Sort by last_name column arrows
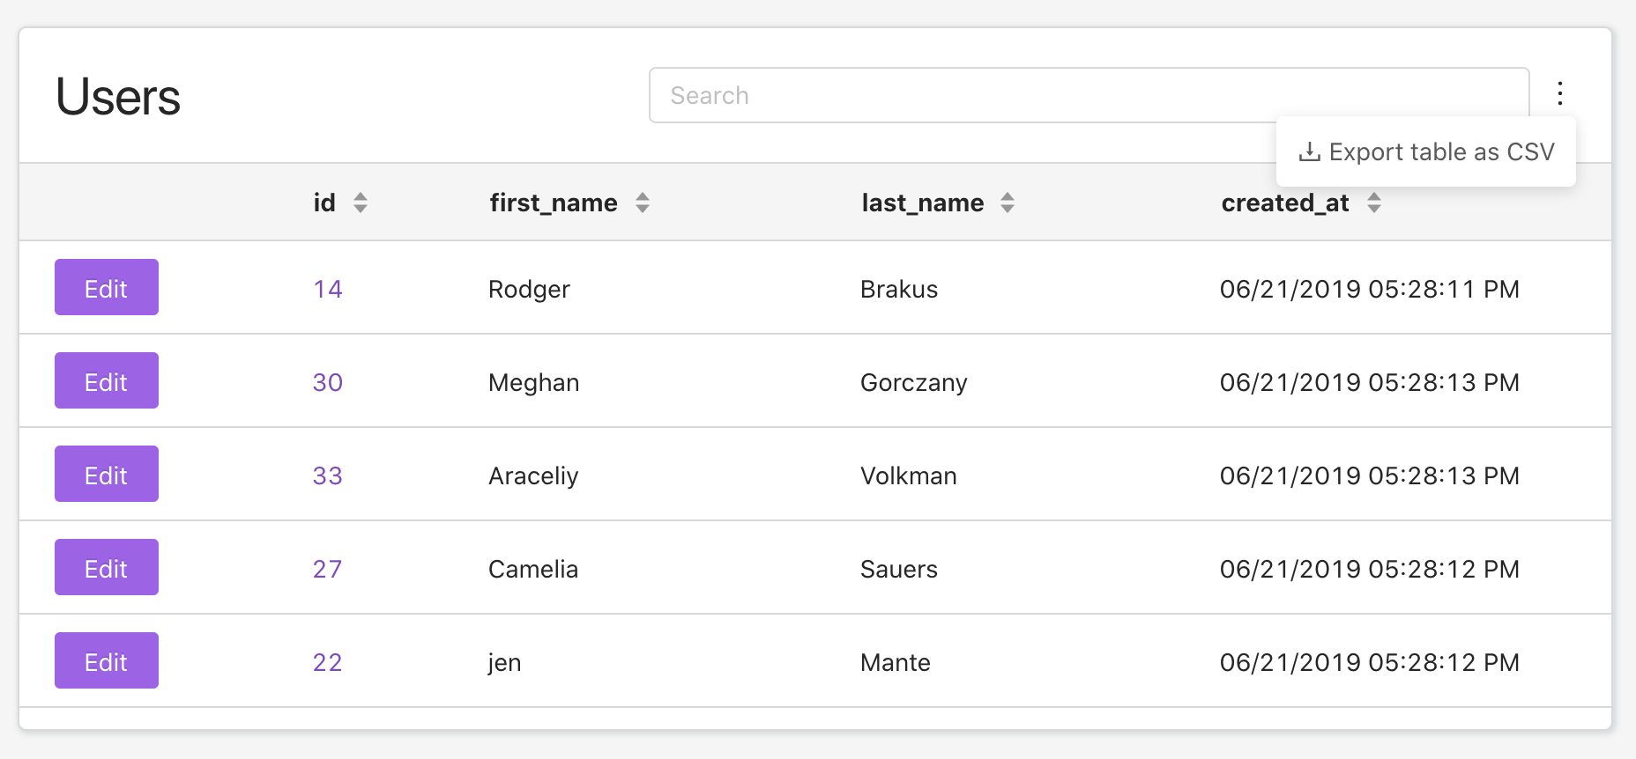This screenshot has width=1636, height=759. [1008, 203]
